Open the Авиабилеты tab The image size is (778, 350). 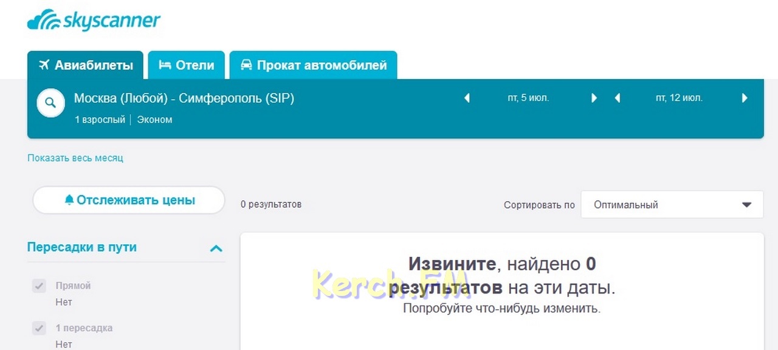click(x=86, y=65)
